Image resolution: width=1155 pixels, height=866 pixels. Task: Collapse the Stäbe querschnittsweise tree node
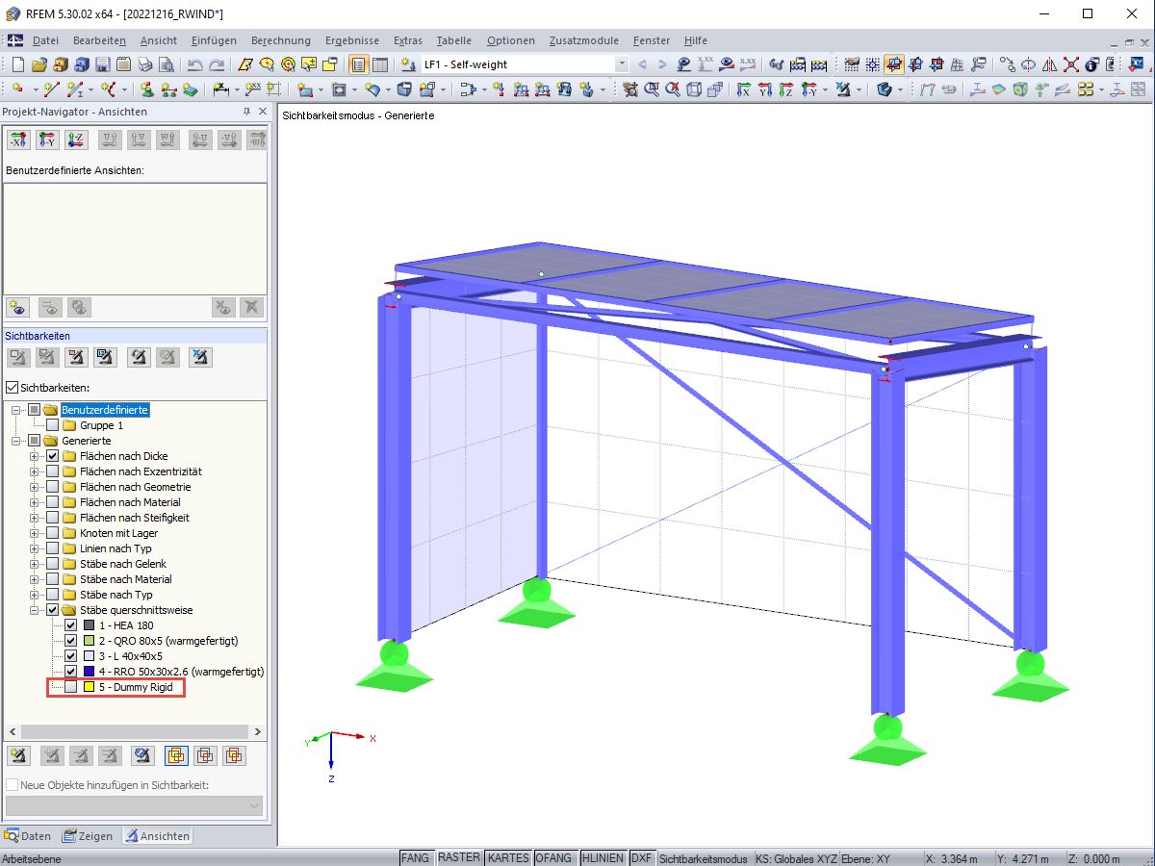click(35, 610)
